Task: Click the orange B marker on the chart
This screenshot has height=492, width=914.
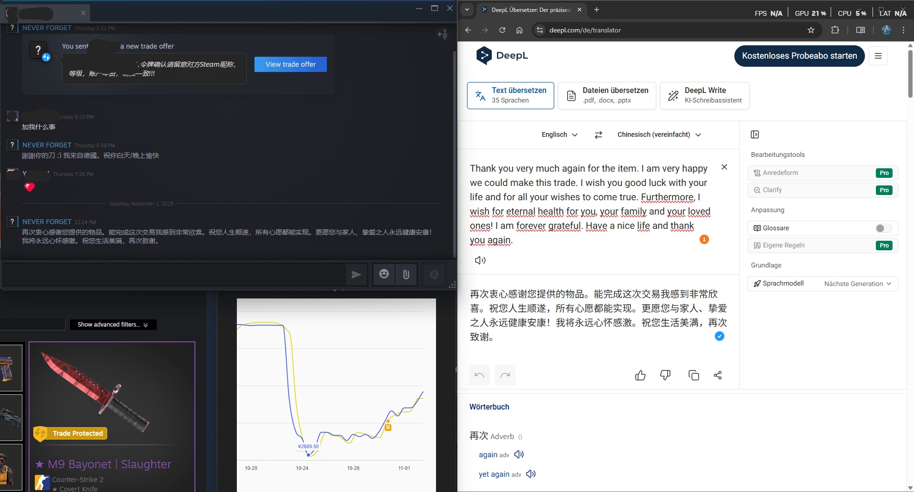Action: (x=388, y=427)
